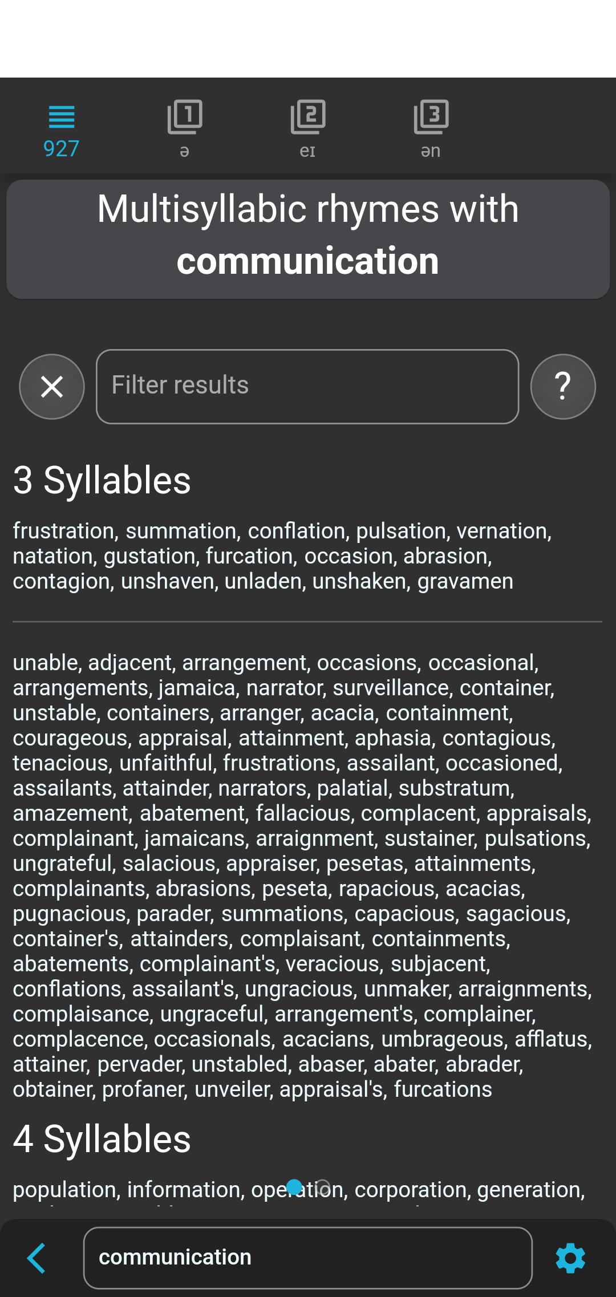This screenshot has height=1297, width=616.
Task: Tap the blue page indicator dot
Action: 294,1187
